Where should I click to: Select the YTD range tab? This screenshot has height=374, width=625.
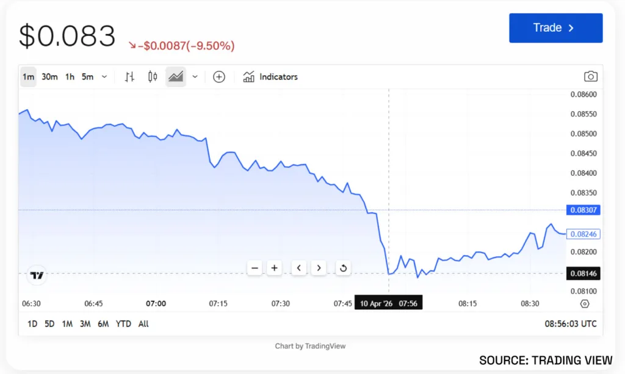click(x=123, y=324)
